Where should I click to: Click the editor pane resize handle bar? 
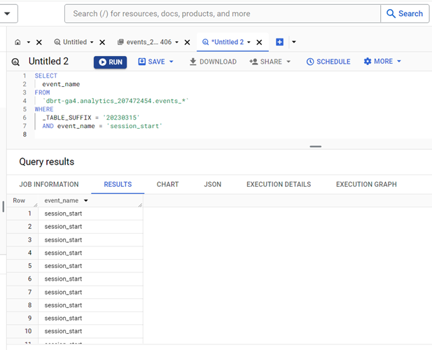pos(316,146)
